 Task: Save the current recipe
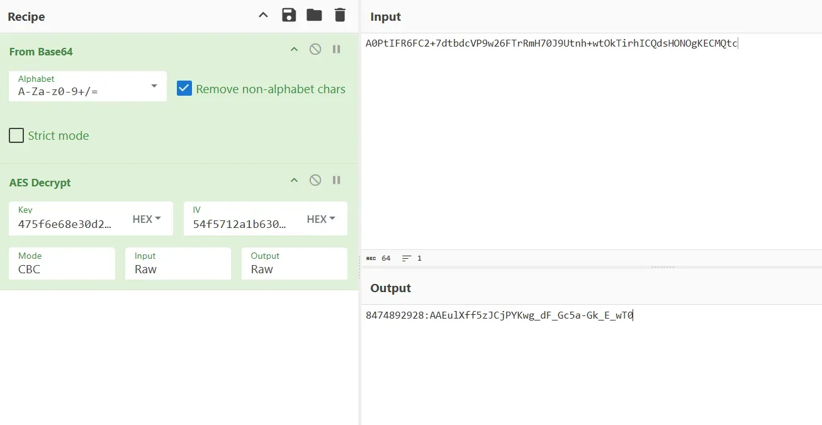[x=289, y=15]
